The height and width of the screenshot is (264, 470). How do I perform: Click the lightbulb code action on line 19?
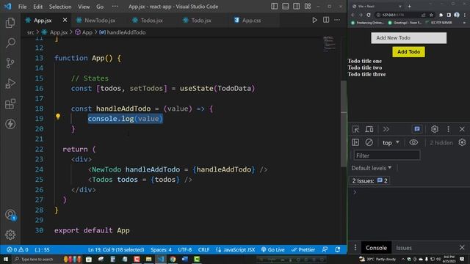(x=58, y=117)
